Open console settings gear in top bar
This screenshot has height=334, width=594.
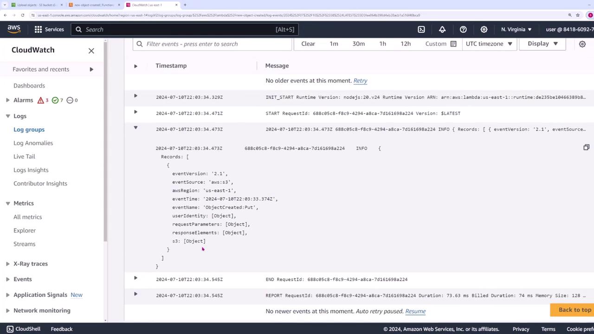484,29
